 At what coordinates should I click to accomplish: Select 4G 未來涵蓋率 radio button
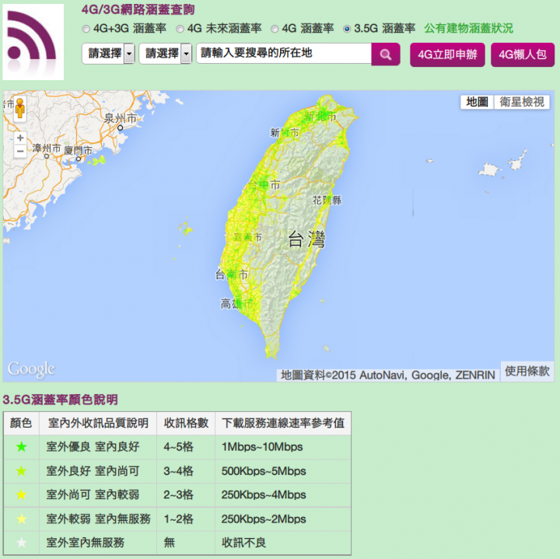[x=180, y=29]
